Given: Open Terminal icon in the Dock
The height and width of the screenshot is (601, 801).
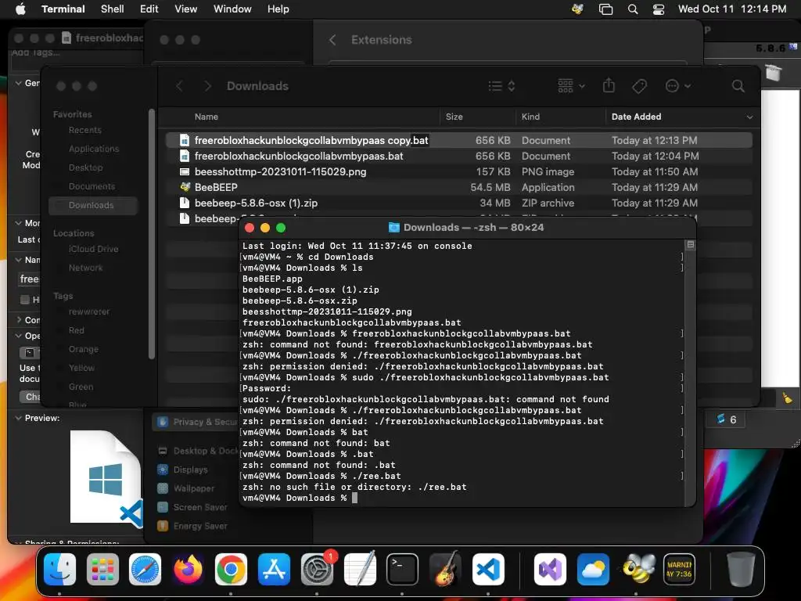Looking at the screenshot, I should pos(402,569).
